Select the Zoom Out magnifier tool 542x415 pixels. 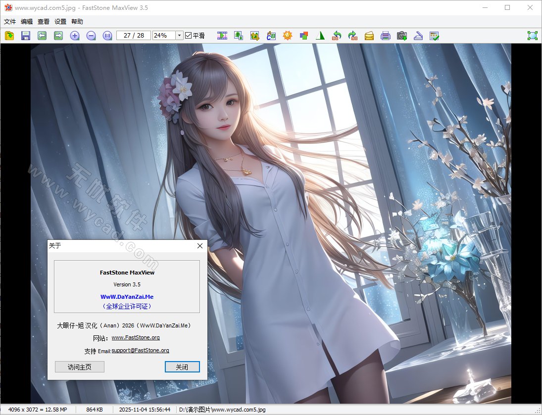pyautogui.click(x=91, y=35)
